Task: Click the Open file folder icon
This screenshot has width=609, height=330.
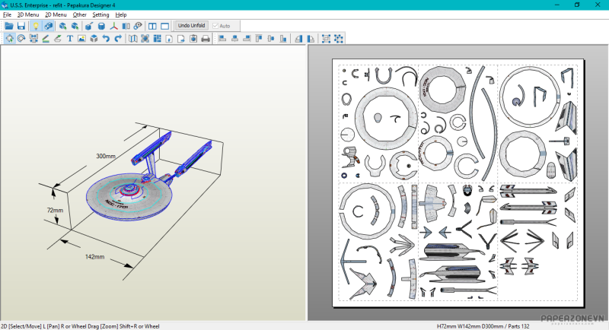Action: [x=9, y=26]
